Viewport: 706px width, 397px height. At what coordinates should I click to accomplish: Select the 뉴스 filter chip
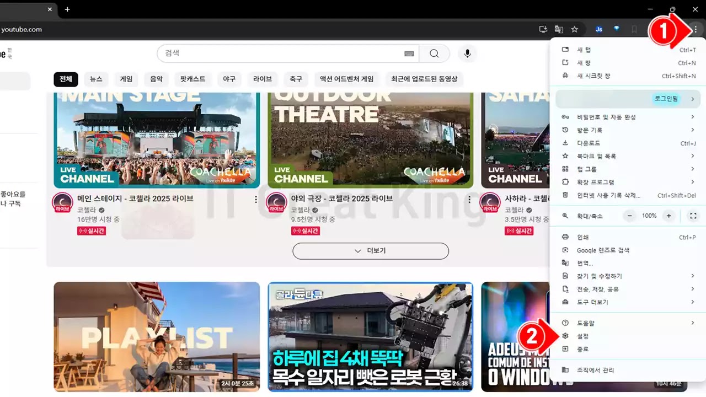pos(96,79)
